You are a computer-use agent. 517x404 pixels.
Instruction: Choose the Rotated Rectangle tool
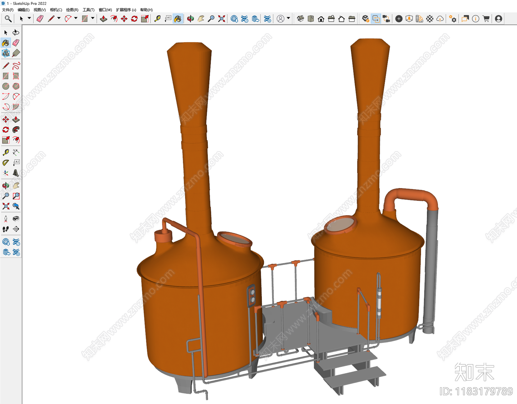(x=16, y=76)
